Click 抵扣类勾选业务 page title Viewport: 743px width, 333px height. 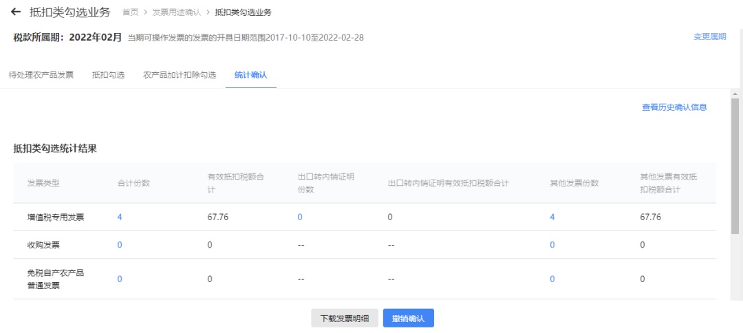tap(69, 12)
